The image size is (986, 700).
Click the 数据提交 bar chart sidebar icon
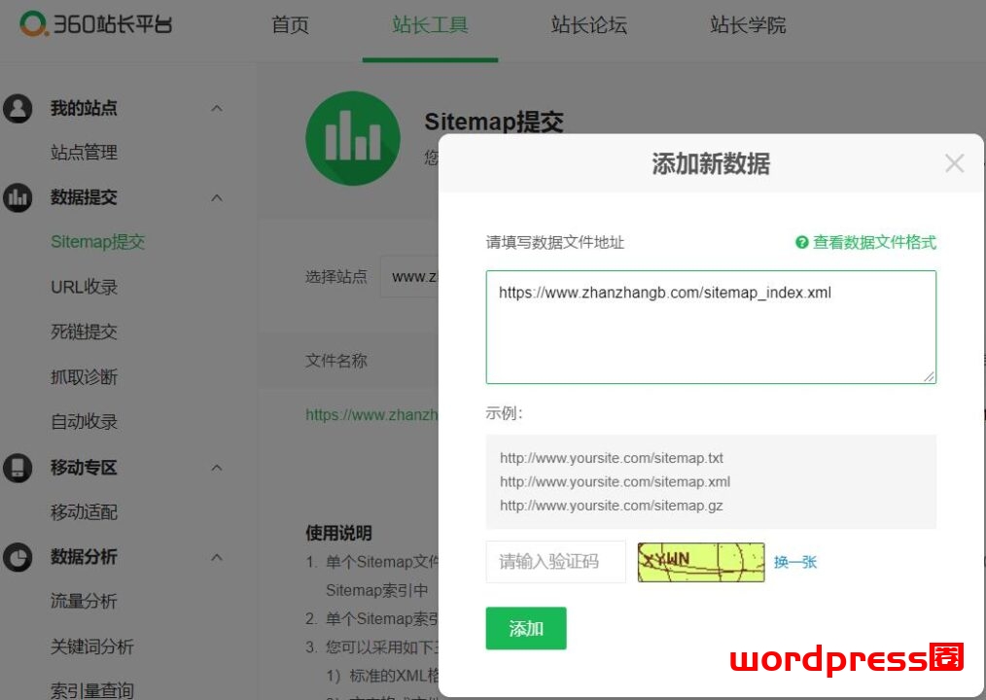tap(18, 197)
